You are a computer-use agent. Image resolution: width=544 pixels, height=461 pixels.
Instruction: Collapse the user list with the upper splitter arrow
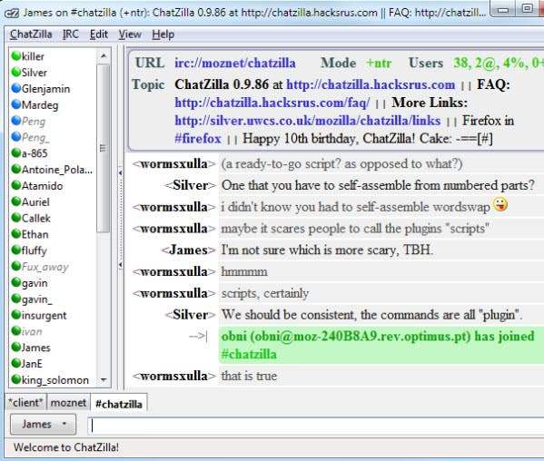[121, 172]
